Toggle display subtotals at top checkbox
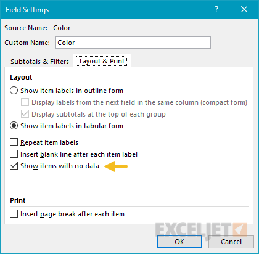 pyautogui.click(x=25, y=114)
